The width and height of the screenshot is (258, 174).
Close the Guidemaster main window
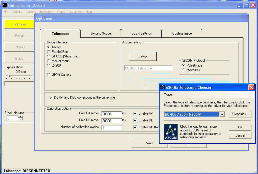point(253,5)
